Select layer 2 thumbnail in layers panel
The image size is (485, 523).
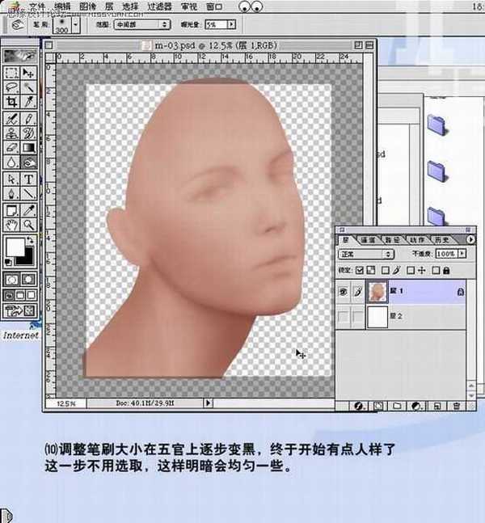pos(377,317)
